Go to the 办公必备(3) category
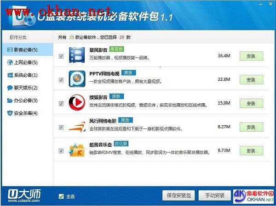This screenshot has width=276, height=206. pyautogui.click(x=28, y=100)
